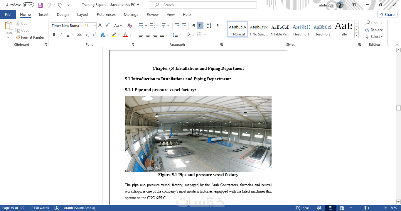Undo the last action
This screenshot has height=211, width=401.
click(49, 5)
